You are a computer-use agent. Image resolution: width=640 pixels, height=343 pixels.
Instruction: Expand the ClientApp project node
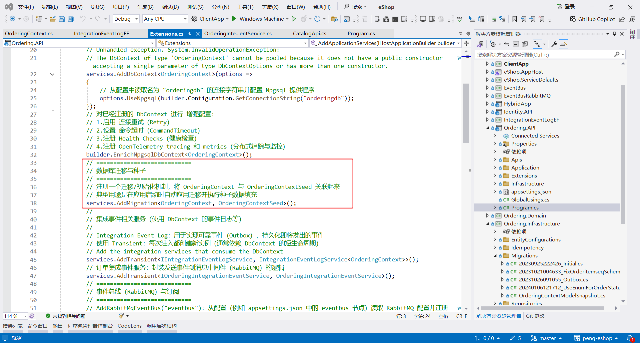(x=487, y=64)
